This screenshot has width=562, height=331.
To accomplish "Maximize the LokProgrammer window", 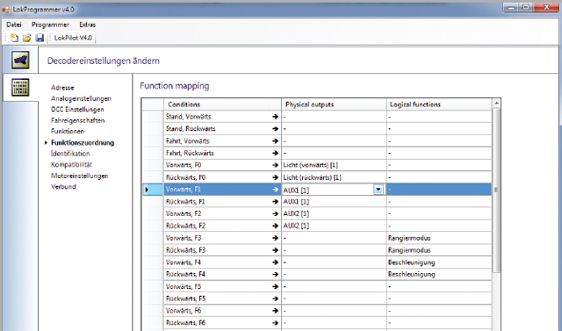I will pos(526,7).
